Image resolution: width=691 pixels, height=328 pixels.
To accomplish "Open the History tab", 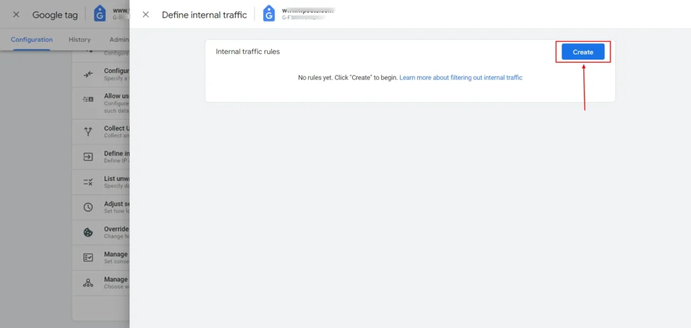I will tap(80, 40).
